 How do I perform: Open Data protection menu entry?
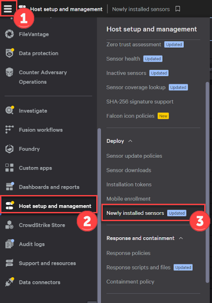pos(39,53)
